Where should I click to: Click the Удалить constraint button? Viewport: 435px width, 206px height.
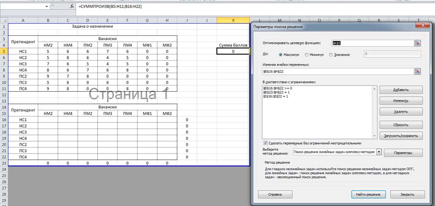[401, 111]
